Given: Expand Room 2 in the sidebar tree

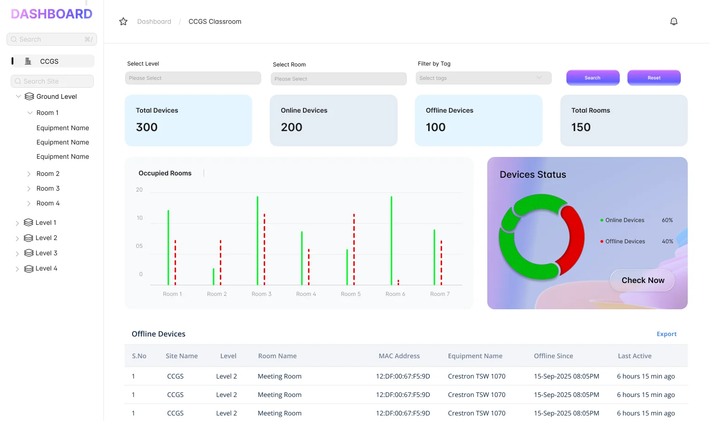Looking at the screenshot, I should [x=28, y=174].
